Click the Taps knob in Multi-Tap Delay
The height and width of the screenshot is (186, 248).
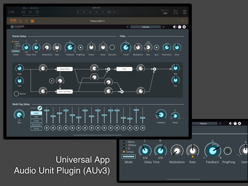(x=19, y=115)
